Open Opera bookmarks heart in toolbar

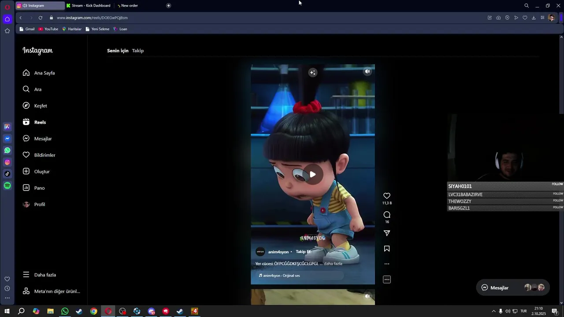point(525,18)
